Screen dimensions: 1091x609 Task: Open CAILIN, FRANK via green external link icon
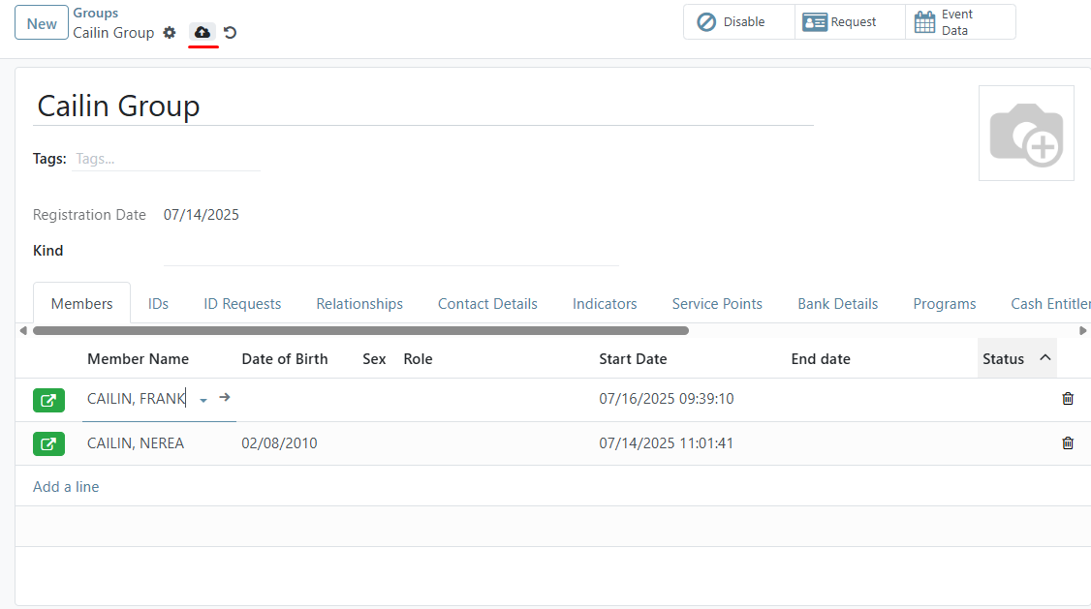[x=48, y=399]
